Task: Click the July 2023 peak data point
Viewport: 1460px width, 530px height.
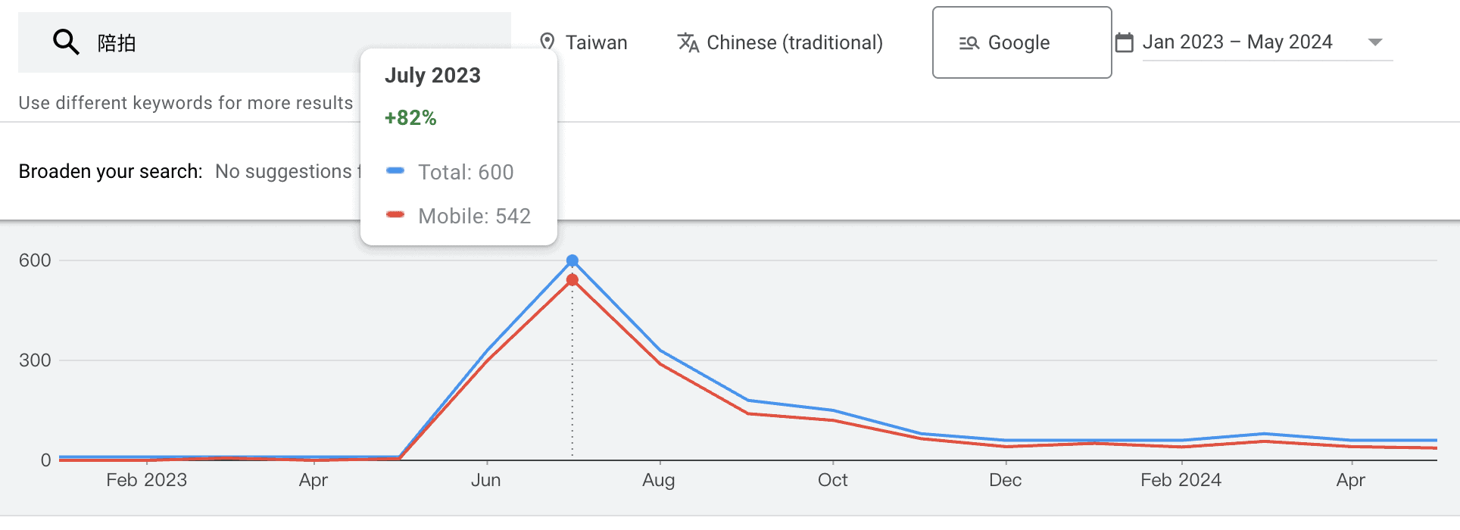Action: click(x=572, y=260)
